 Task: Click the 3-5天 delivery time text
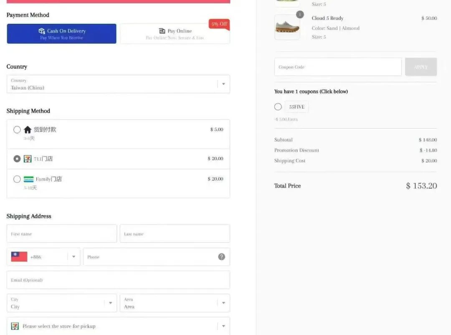pos(29,138)
